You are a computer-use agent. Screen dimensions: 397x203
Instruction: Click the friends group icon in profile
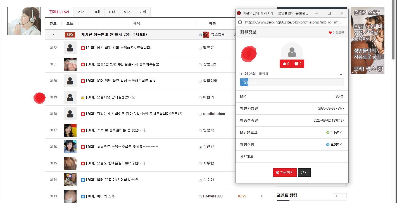[296, 64]
